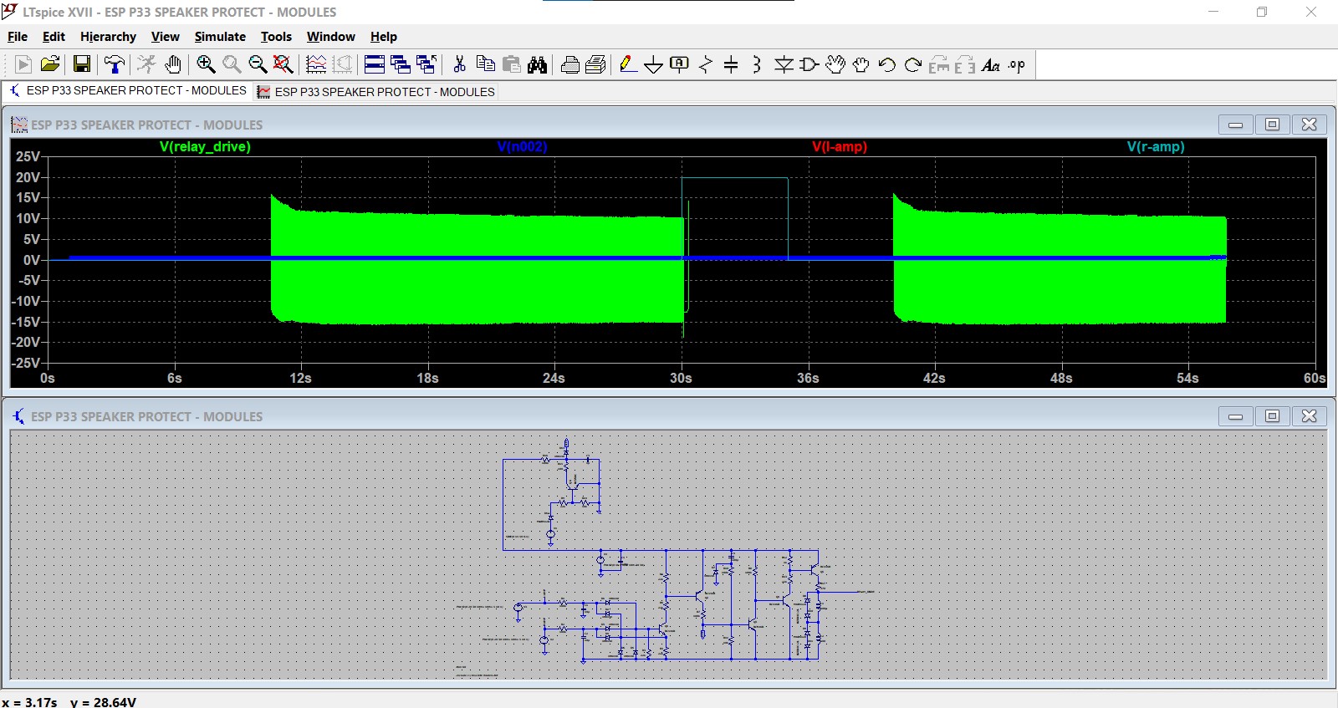Image resolution: width=1338 pixels, height=708 pixels.
Task: Select the Pan magnifier tool
Action: click(232, 64)
